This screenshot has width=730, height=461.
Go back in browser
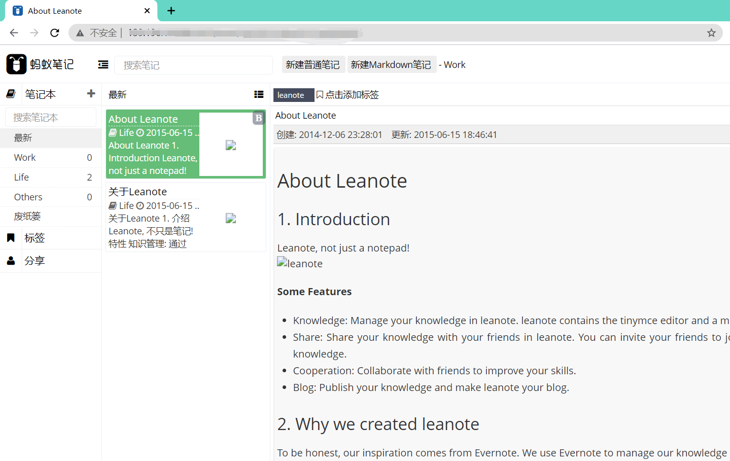(x=14, y=33)
